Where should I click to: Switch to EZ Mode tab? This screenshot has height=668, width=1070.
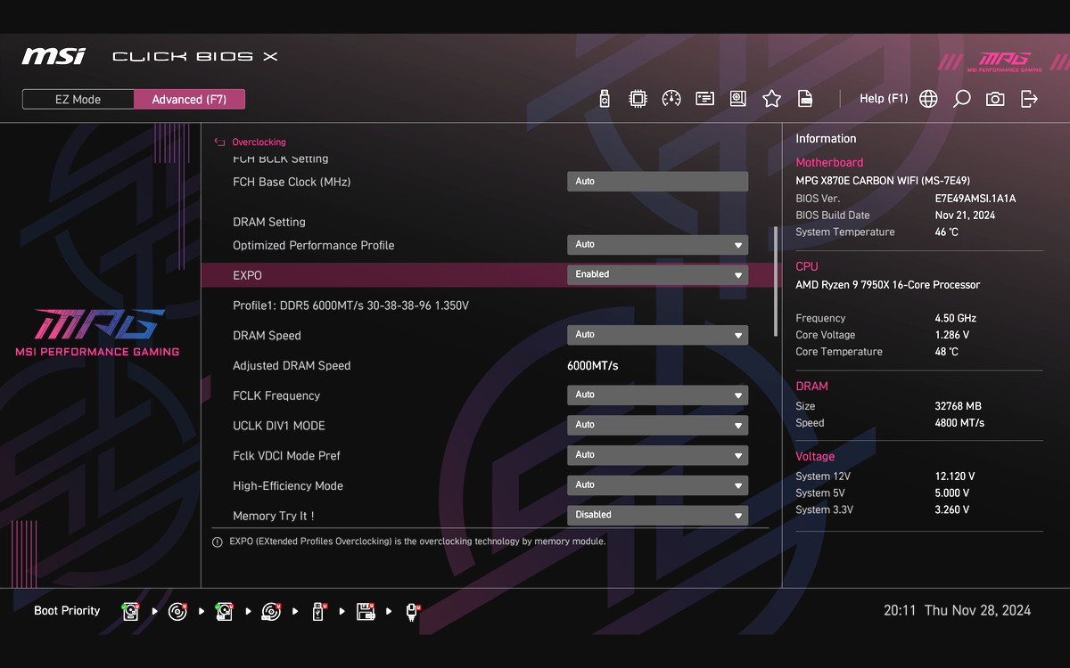(78, 99)
